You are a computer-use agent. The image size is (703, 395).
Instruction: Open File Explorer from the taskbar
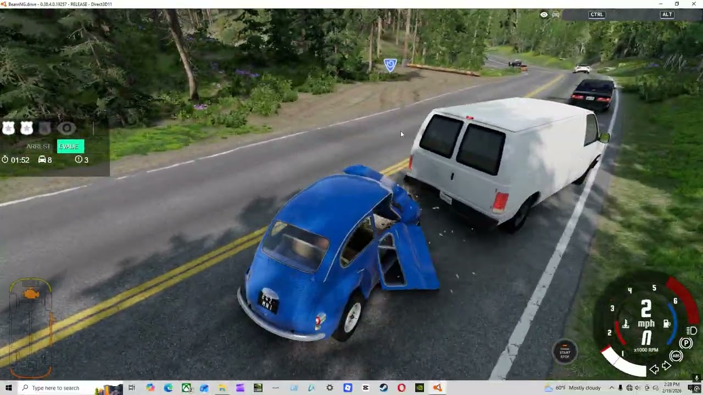coord(222,388)
